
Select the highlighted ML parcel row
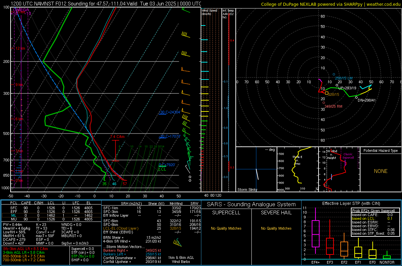click(51, 215)
